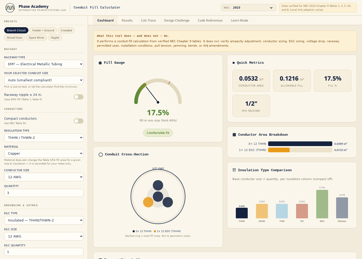Open the EGC Size 12 AWG dropdown
The height and width of the screenshot is (259, 362).
(x=44, y=236)
